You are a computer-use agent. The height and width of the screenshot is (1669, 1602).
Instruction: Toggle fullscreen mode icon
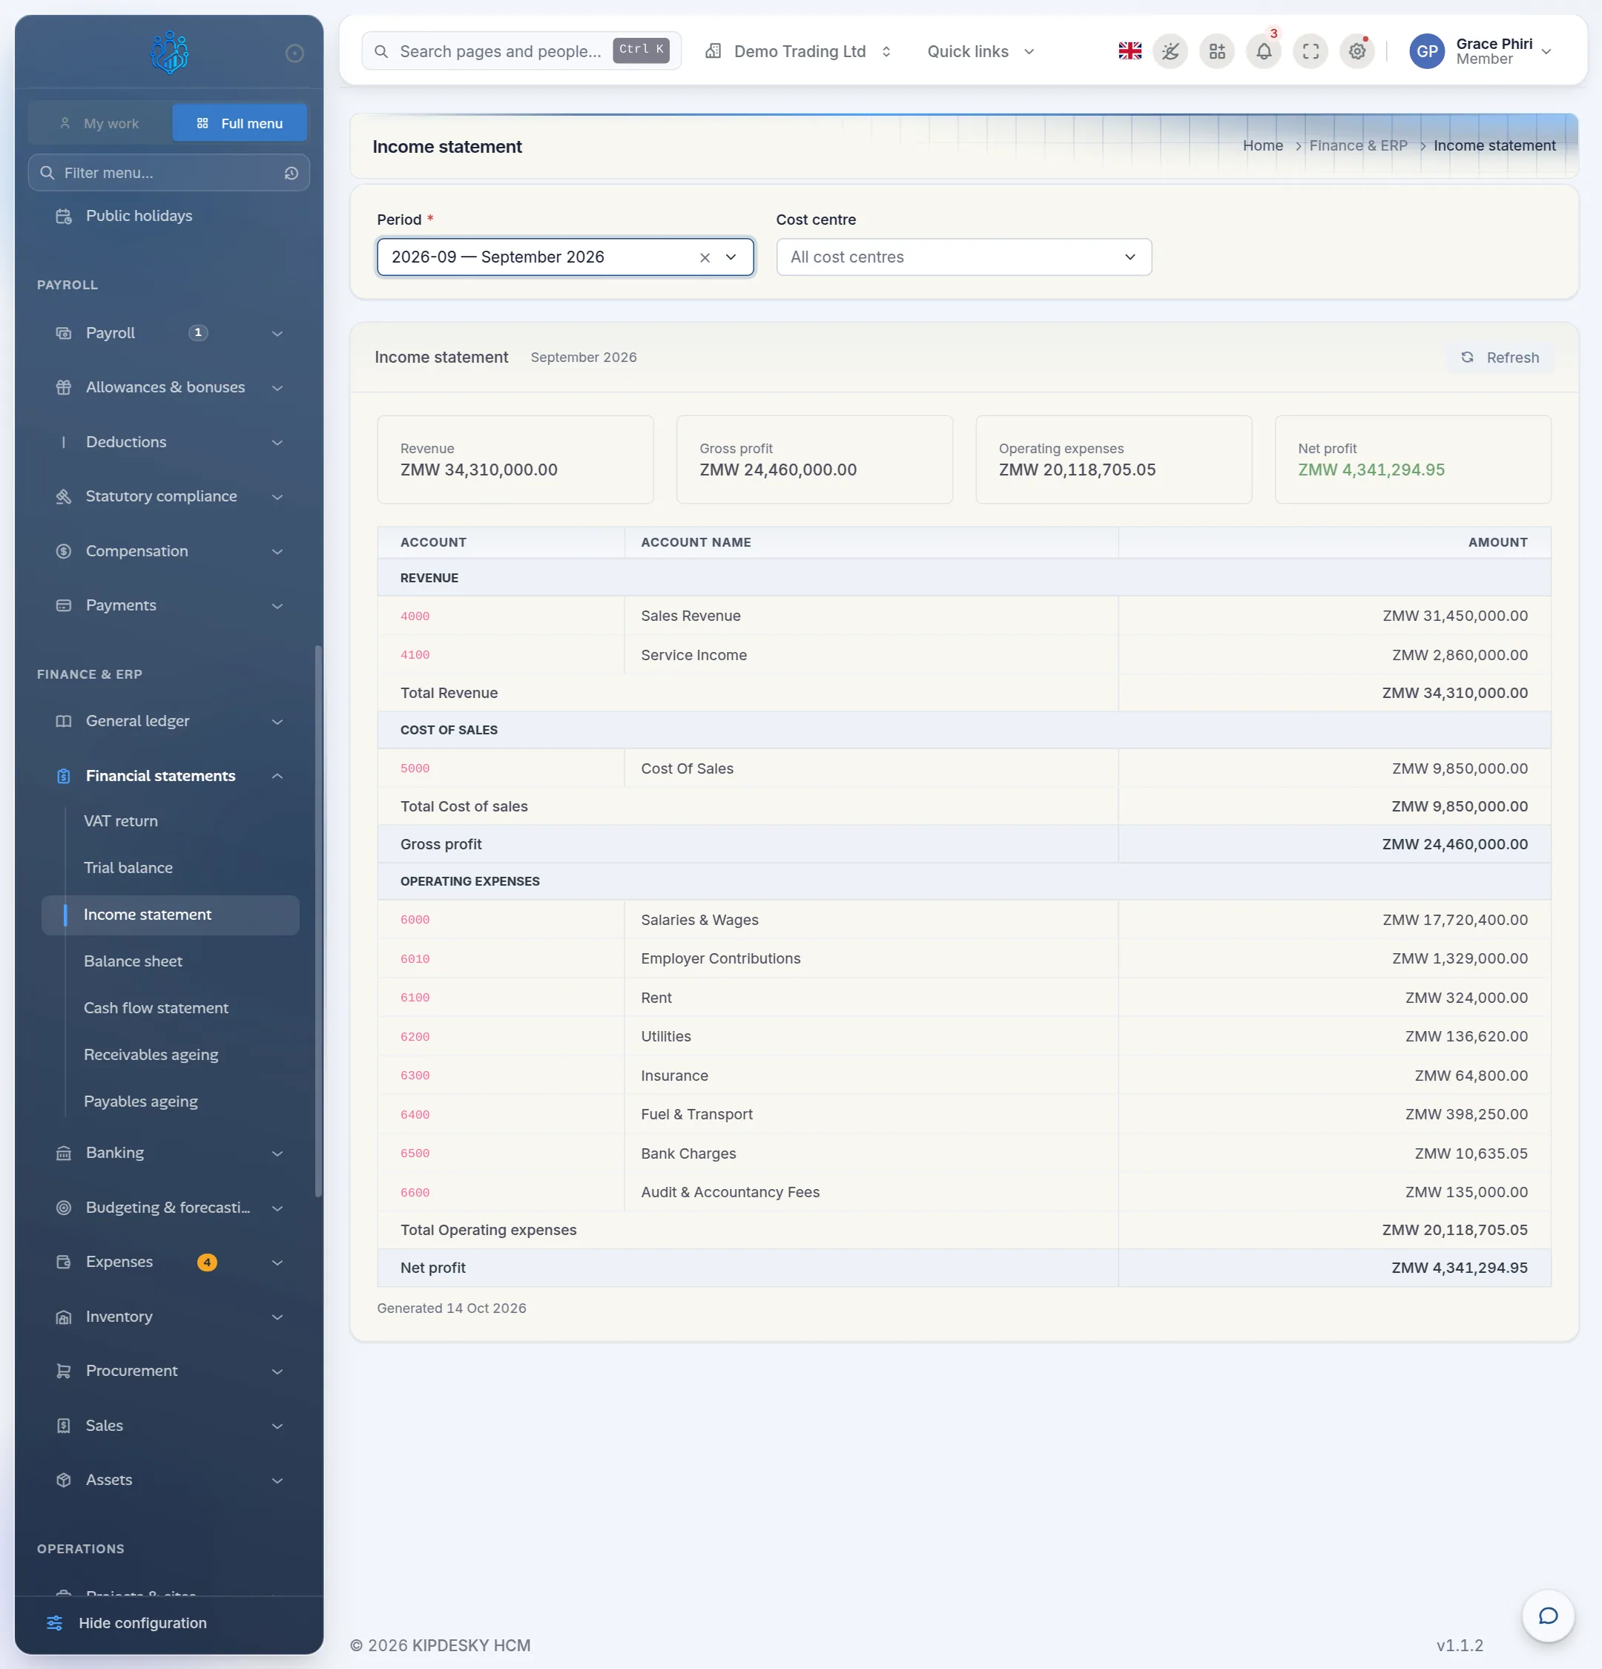pos(1310,51)
